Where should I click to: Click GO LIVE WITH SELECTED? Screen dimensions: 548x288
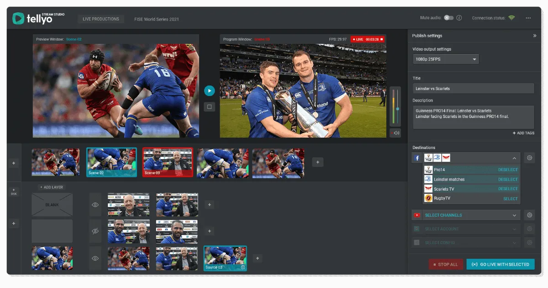point(501,264)
